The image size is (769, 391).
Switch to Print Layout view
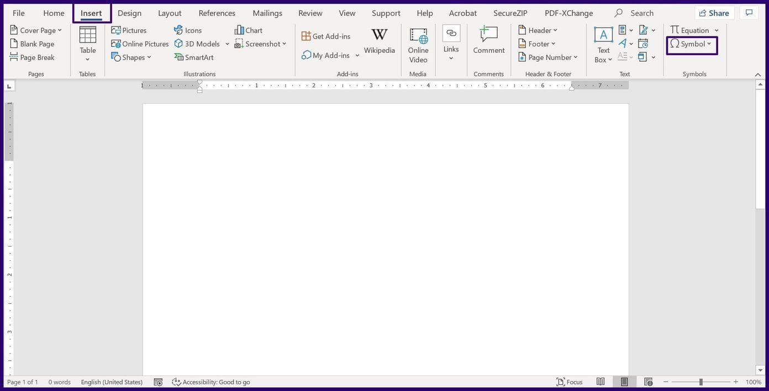click(624, 382)
